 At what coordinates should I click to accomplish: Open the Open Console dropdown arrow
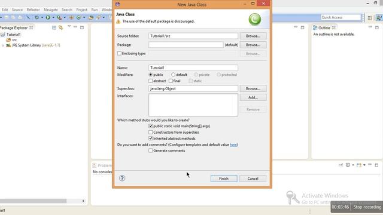364,165
